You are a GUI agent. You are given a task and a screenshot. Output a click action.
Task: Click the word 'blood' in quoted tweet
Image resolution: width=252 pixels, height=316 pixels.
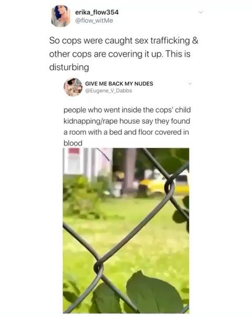point(73,143)
